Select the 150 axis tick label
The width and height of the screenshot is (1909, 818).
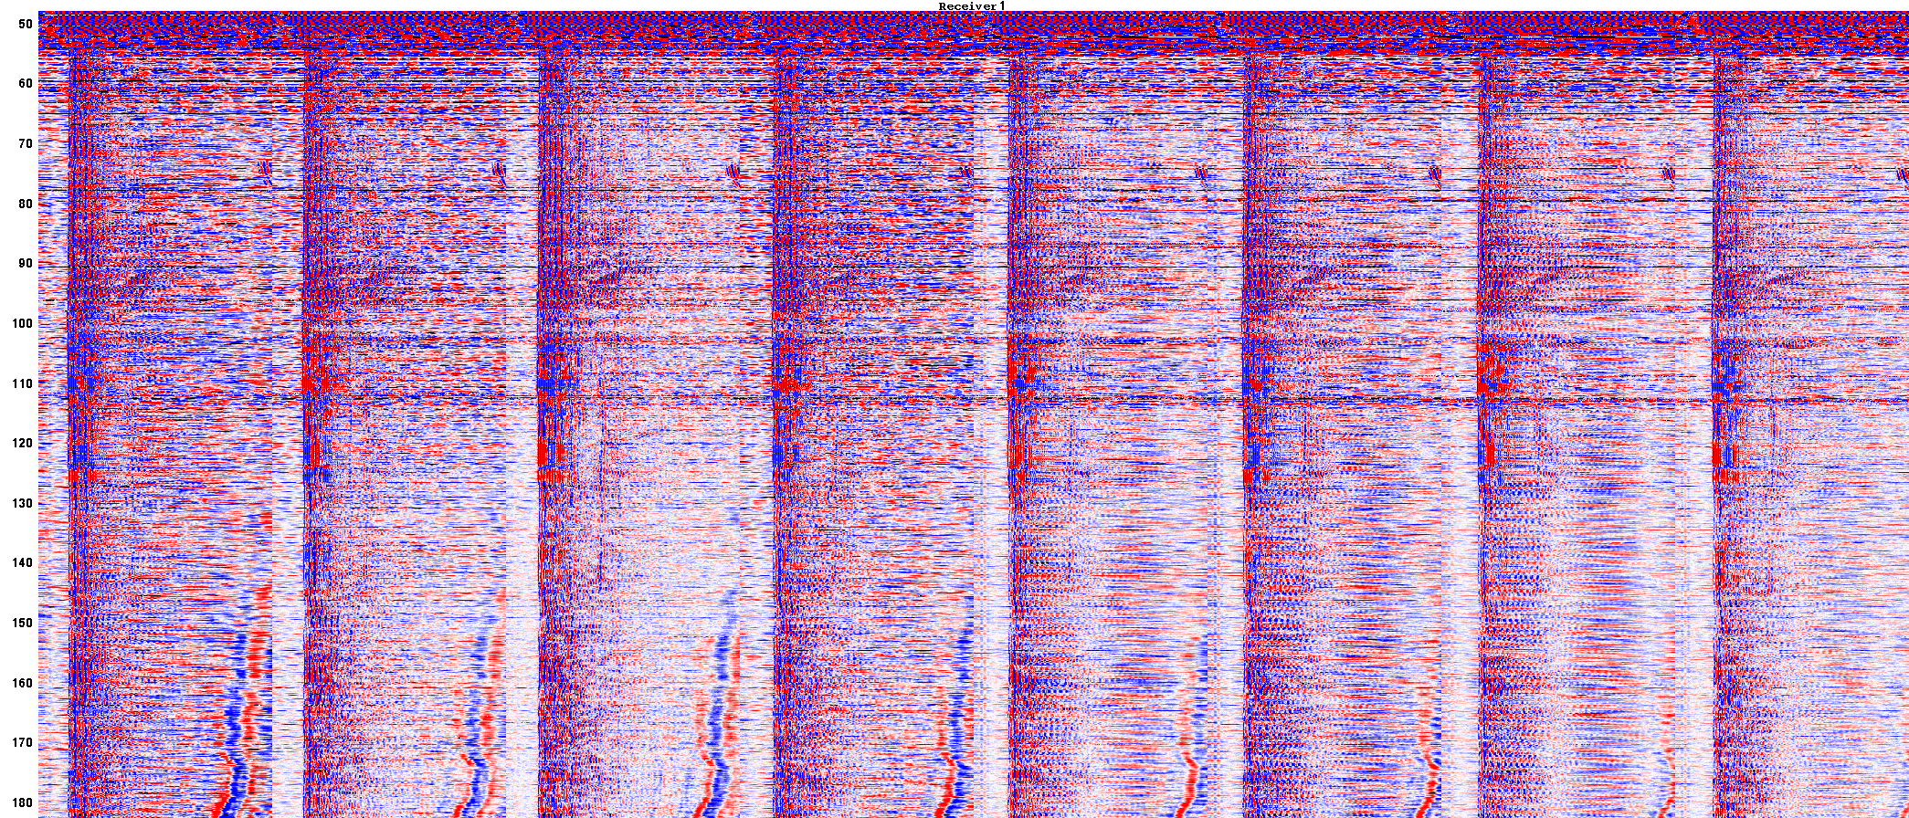(x=21, y=624)
